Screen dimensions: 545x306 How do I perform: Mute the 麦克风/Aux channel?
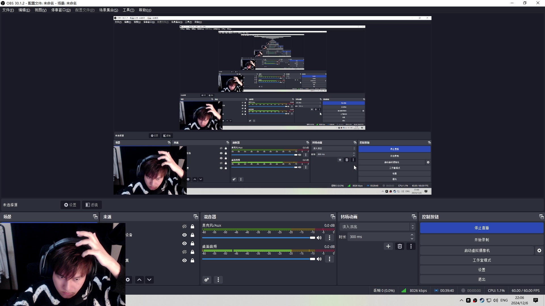click(x=319, y=238)
